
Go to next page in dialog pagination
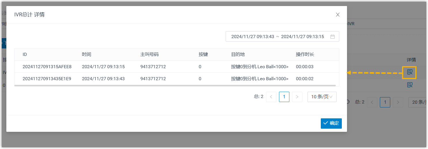pos(297,97)
